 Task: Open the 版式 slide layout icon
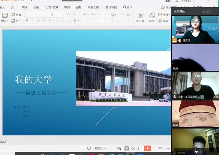pyautogui.click(x=5, y=15)
